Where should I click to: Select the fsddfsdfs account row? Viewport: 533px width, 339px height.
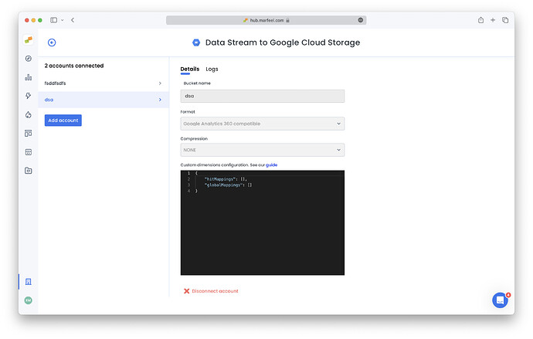tap(104, 83)
